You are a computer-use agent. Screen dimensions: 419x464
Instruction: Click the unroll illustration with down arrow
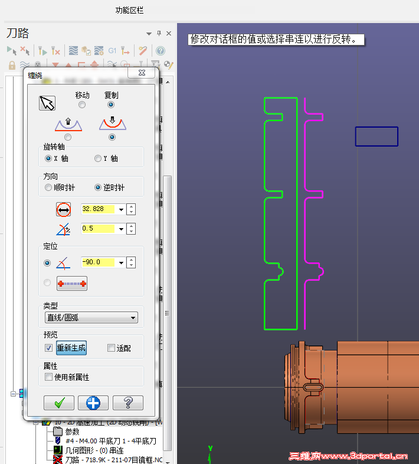coord(113,124)
